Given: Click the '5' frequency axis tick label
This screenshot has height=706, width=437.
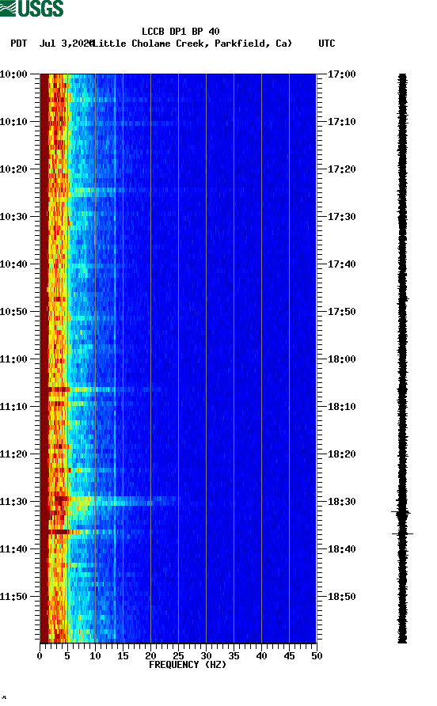Looking at the screenshot, I should (67, 656).
